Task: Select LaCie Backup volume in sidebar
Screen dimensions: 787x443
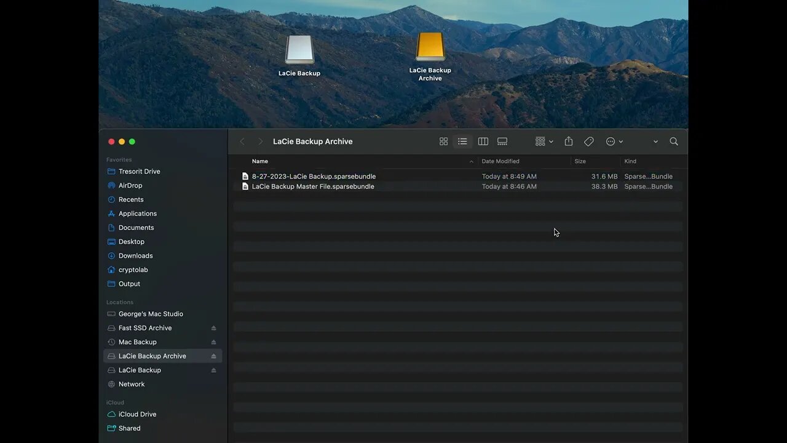Action: pyautogui.click(x=140, y=370)
